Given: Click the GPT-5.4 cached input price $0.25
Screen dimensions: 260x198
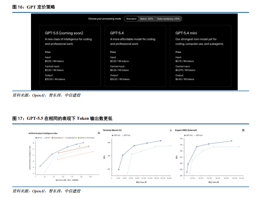Looking at the screenshot, I should pos(120,70).
